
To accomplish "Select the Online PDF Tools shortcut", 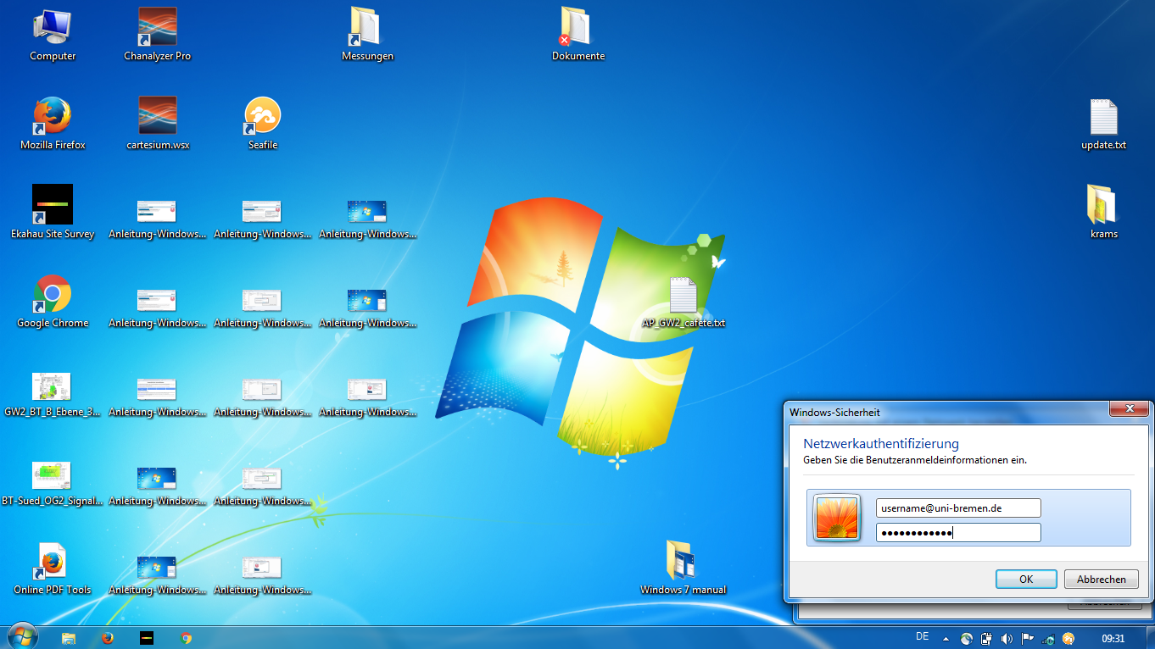I will click(x=53, y=562).
